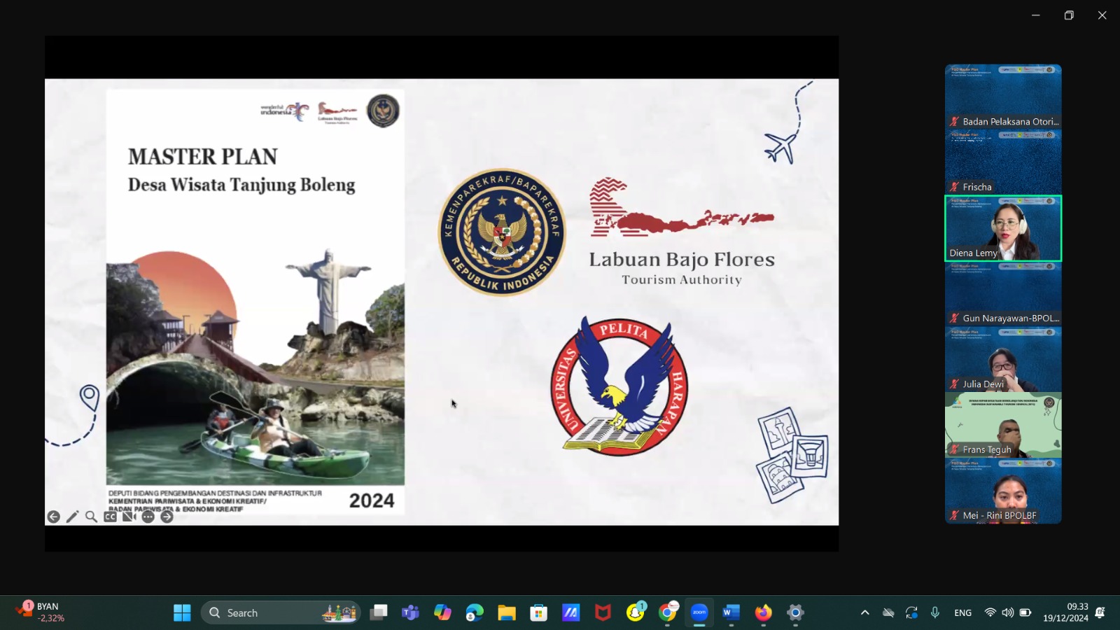
Task: Go to previous slide with left arrow
Action: [53, 517]
